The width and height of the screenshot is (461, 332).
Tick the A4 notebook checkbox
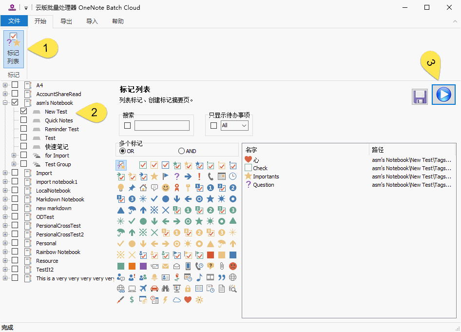pyautogui.click(x=15, y=85)
